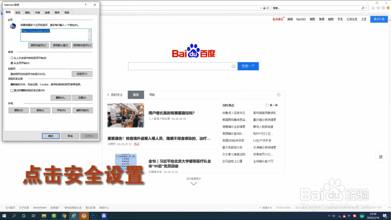Click 使用当前页(C) button
Viewport: 391px width, 220px height.
[38, 45]
